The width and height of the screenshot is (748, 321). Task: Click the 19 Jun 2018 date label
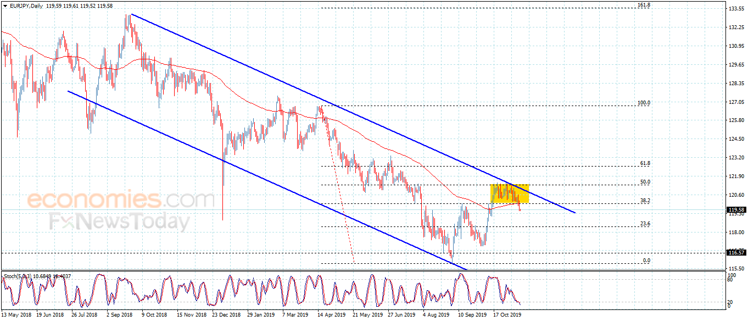tap(51, 316)
